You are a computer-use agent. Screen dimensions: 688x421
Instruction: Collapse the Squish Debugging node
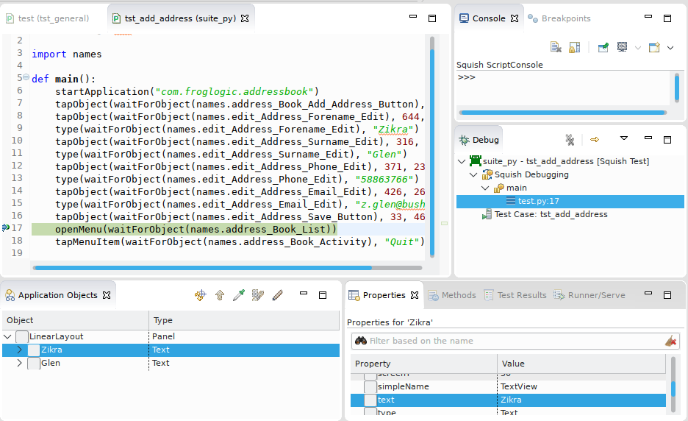pyautogui.click(x=473, y=174)
